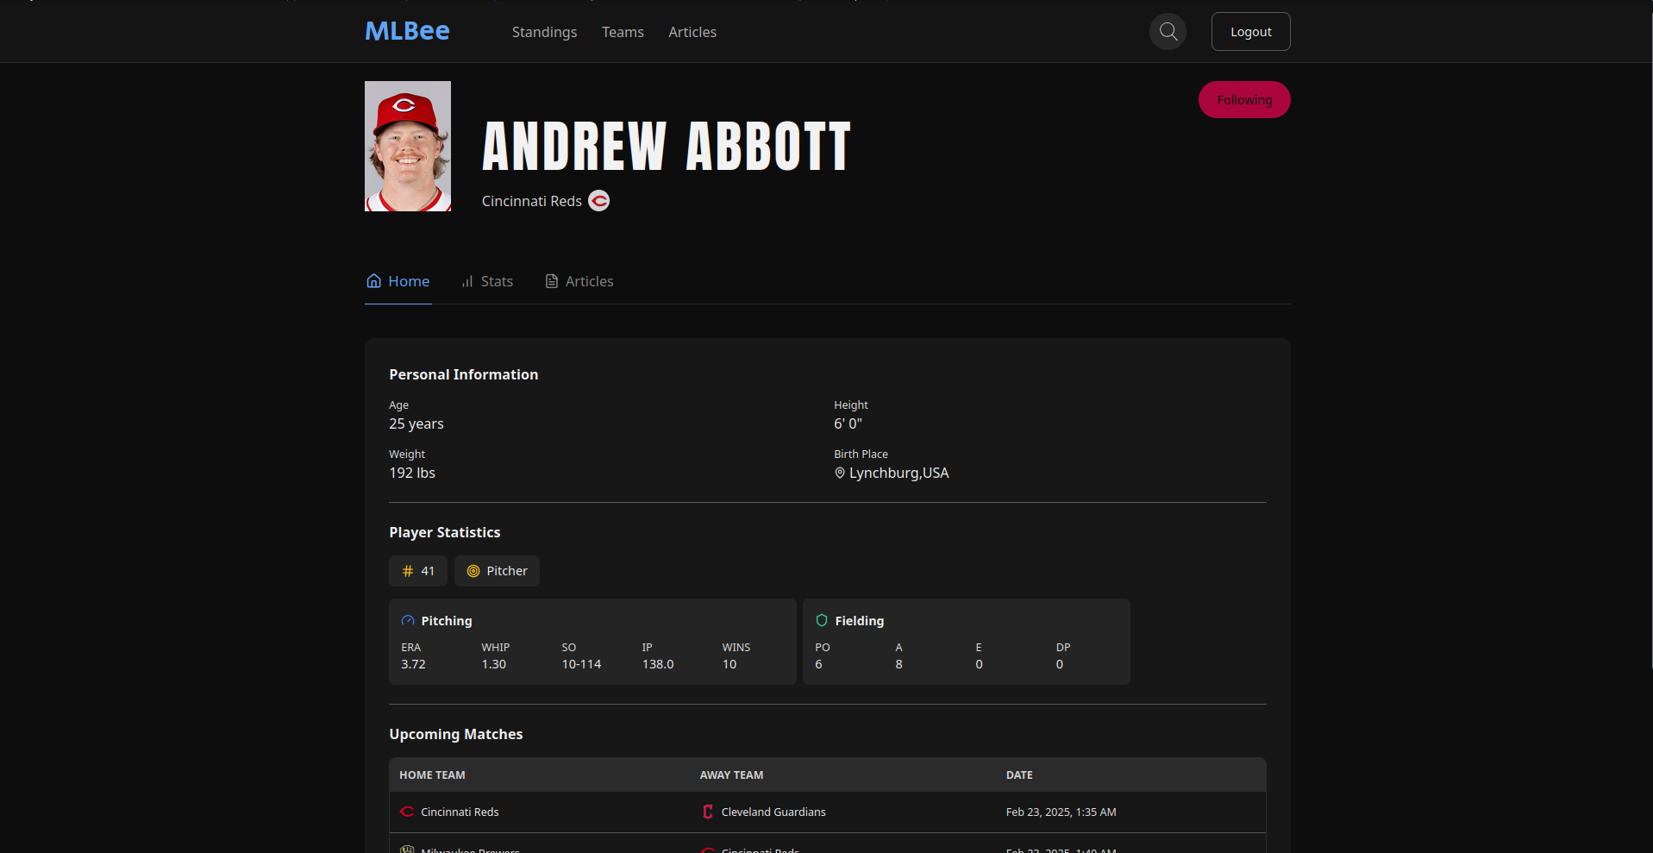Image resolution: width=1653 pixels, height=853 pixels.
Task: Click the SO value 10-114
Action: 581,664
